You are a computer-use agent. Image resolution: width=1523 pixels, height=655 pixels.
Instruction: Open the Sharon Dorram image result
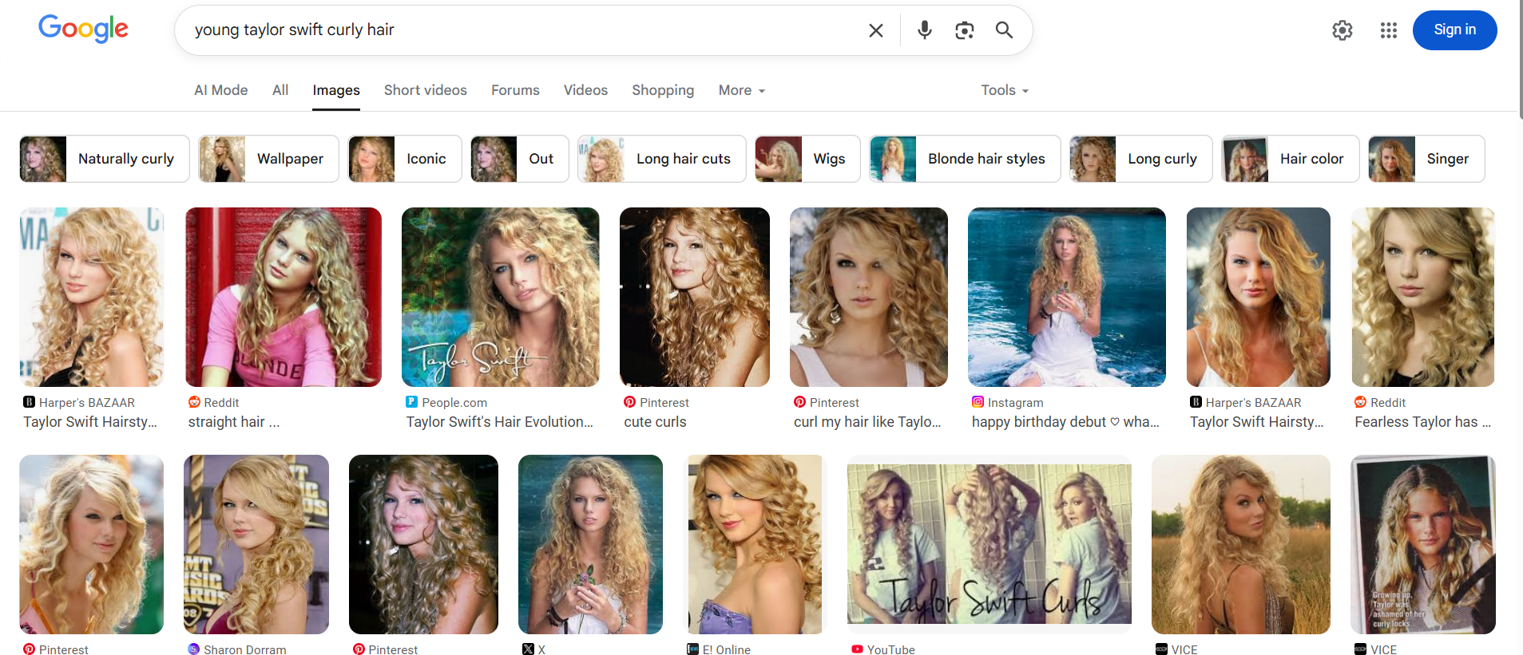(256, 544)
